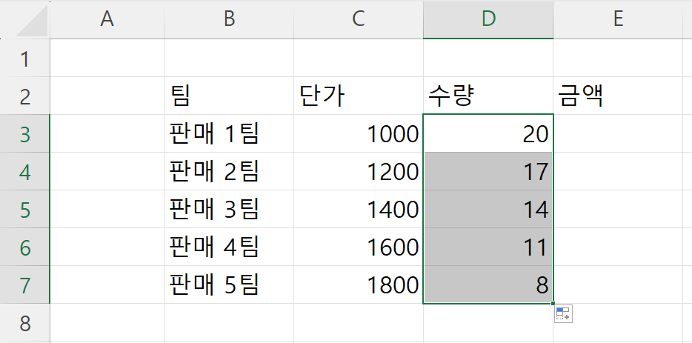This screenshot has width=692, height=343.
Task: Click the cell with value 1400
Action: 359,209
